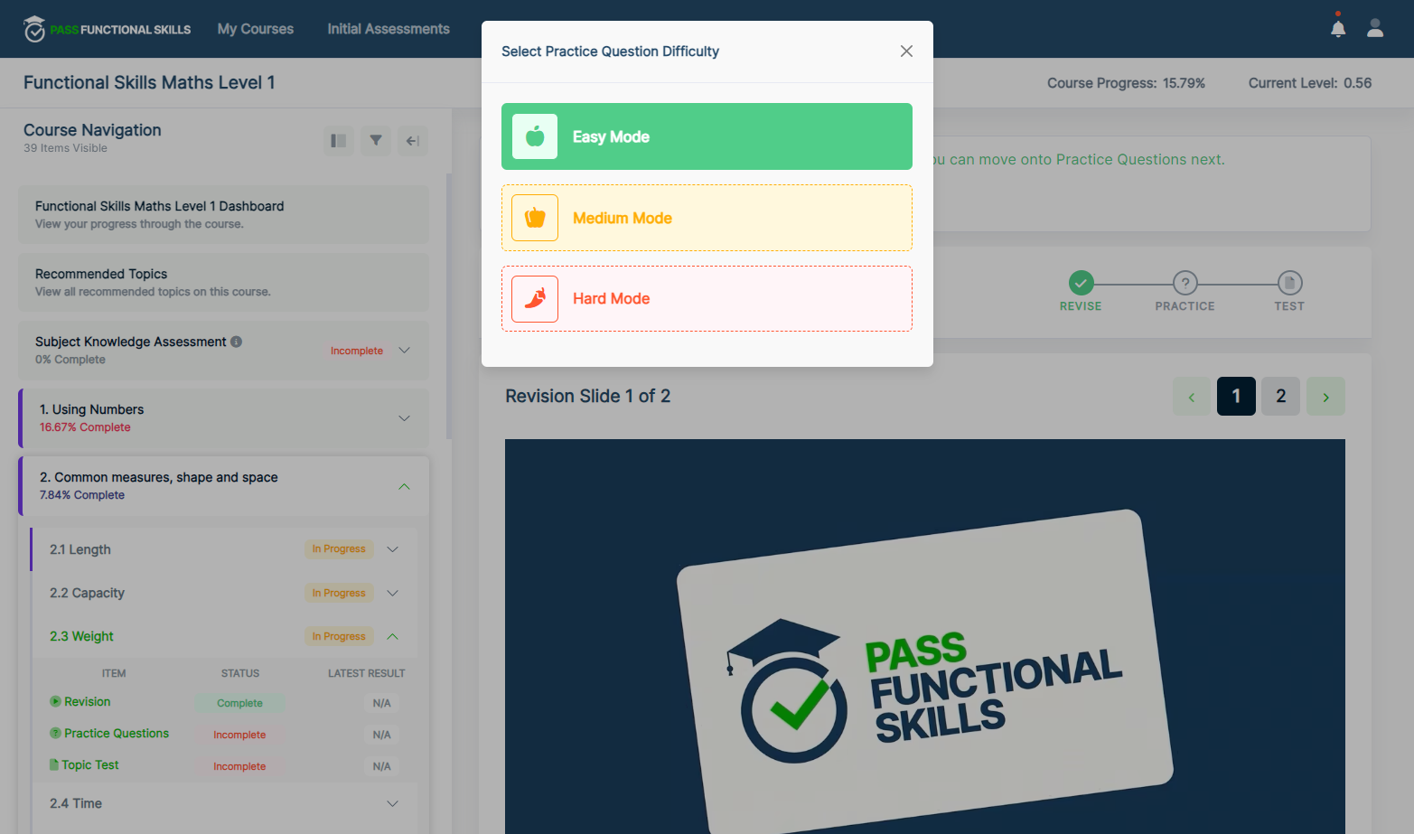Click the Test step document icon
This screenshot has width=1414, height=834.
[x=1289, y=283]
